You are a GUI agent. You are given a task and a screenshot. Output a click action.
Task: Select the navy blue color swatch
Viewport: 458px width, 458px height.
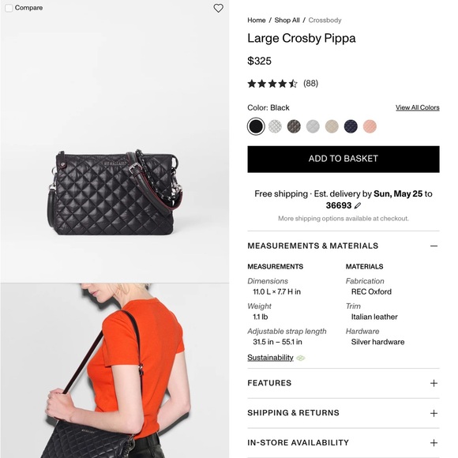pos(351,126)
